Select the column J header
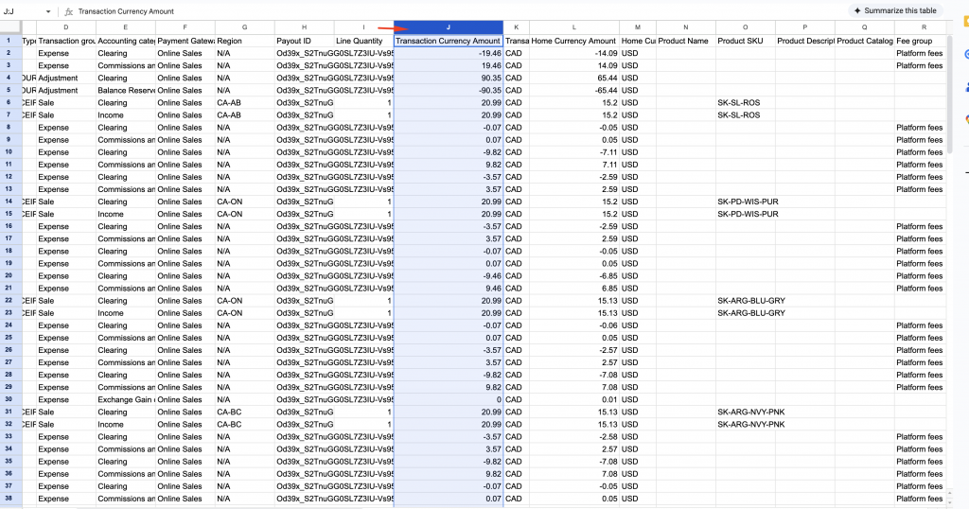This screenshot has height=509, width=969. point(449,27)
